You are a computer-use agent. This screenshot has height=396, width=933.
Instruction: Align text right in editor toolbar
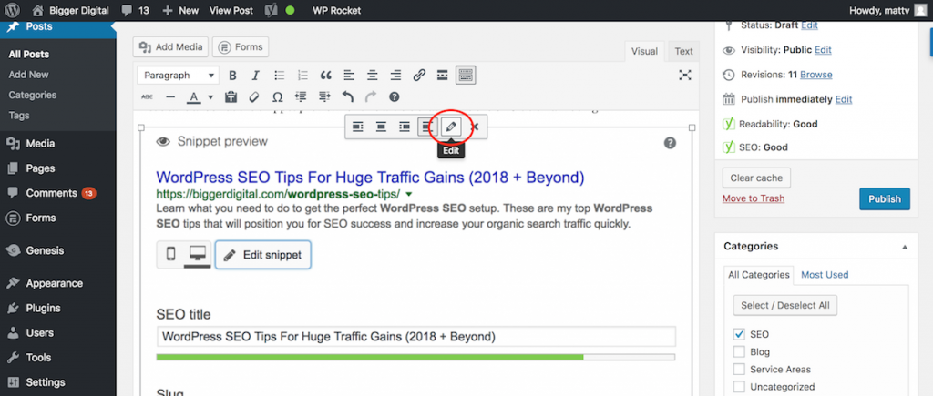point(395,76)
